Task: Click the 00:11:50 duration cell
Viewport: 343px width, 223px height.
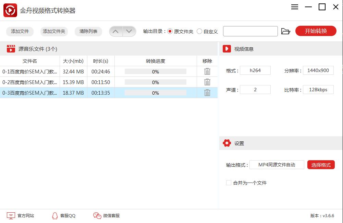Action: tap(101, 82)
